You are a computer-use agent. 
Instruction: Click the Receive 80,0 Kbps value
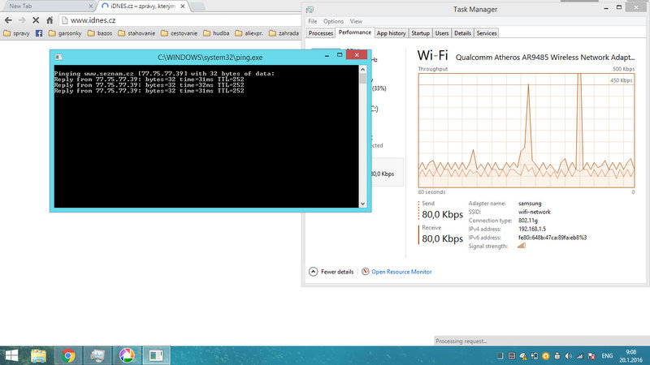coord(442,238)
